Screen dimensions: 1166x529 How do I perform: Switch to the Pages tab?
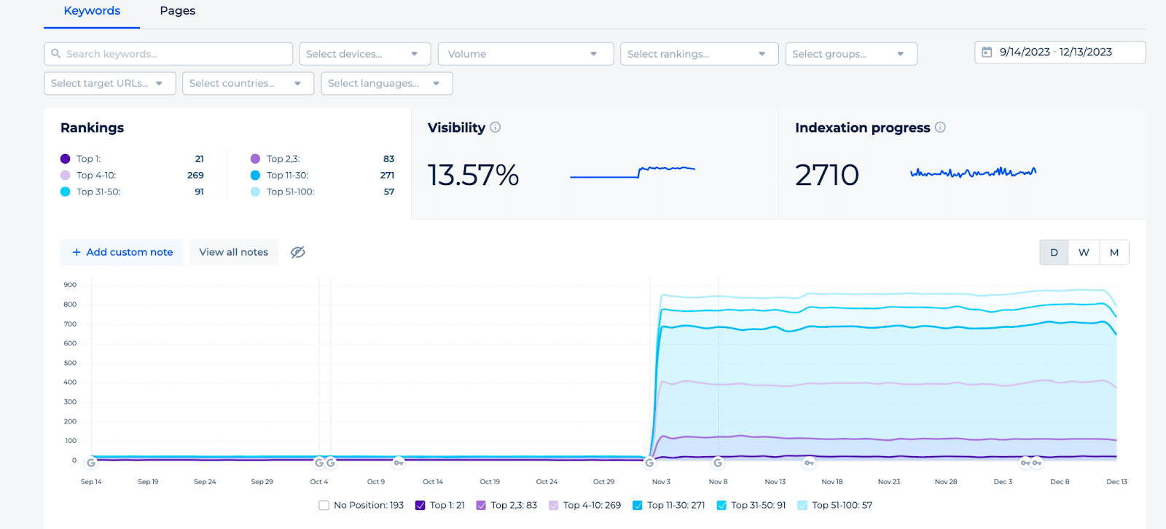[x=178, y=11]
